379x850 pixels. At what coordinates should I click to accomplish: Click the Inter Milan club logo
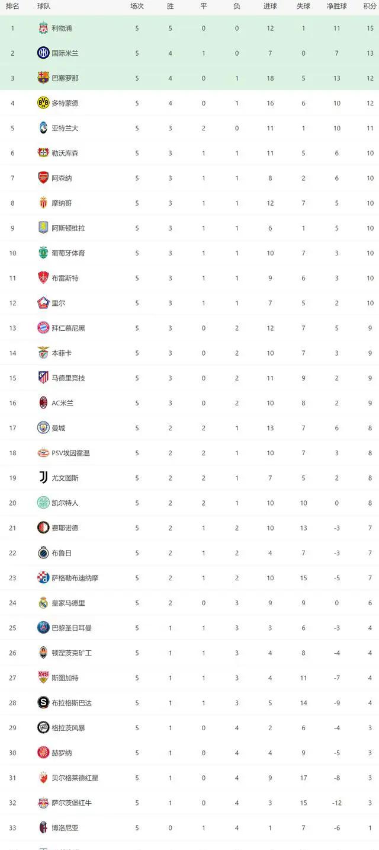point(43,53)
